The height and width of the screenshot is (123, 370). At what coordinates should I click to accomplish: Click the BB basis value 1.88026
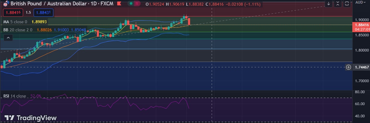pos(44,30)
